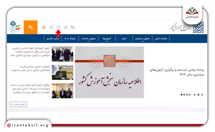This screenshot has height=132, width=215.
Task: Click the icon between share and home
Action: [x=58, y=27]
